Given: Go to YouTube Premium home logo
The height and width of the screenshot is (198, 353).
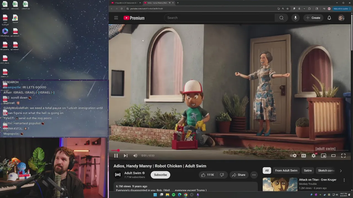Looking at the screenshot, I should tap(134, 18).
